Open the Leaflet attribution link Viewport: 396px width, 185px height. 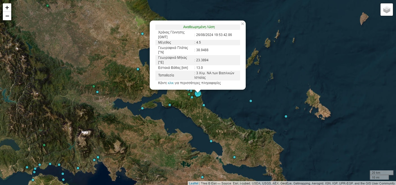pos(193,183)
